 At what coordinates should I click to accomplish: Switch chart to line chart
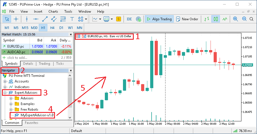[225, 19]
